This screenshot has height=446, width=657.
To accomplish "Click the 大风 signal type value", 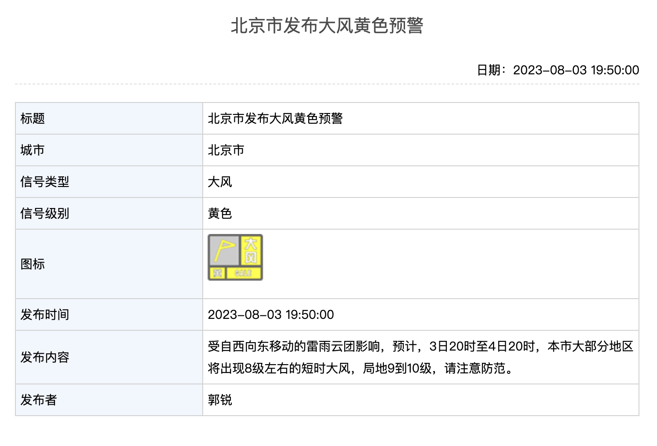I will click(x=220, y=182).
